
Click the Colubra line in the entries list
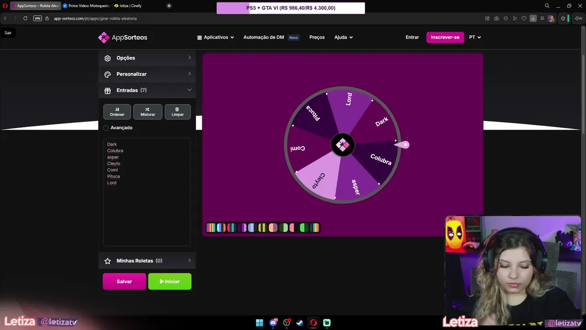115,151
